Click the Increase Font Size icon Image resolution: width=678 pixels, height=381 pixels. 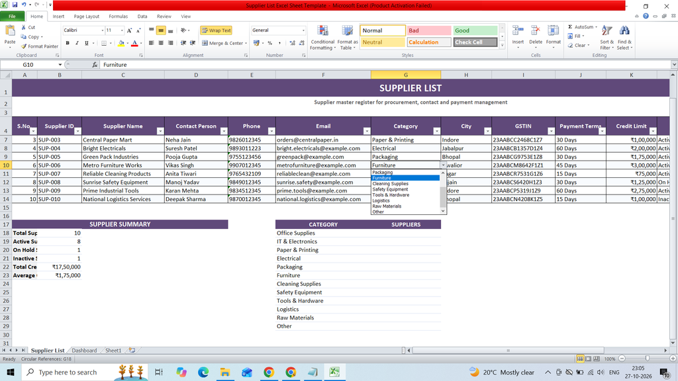click(129, 30)
